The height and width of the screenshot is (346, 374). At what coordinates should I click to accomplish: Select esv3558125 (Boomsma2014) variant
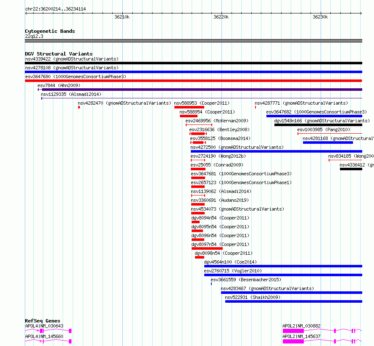(x=220, y=138)
